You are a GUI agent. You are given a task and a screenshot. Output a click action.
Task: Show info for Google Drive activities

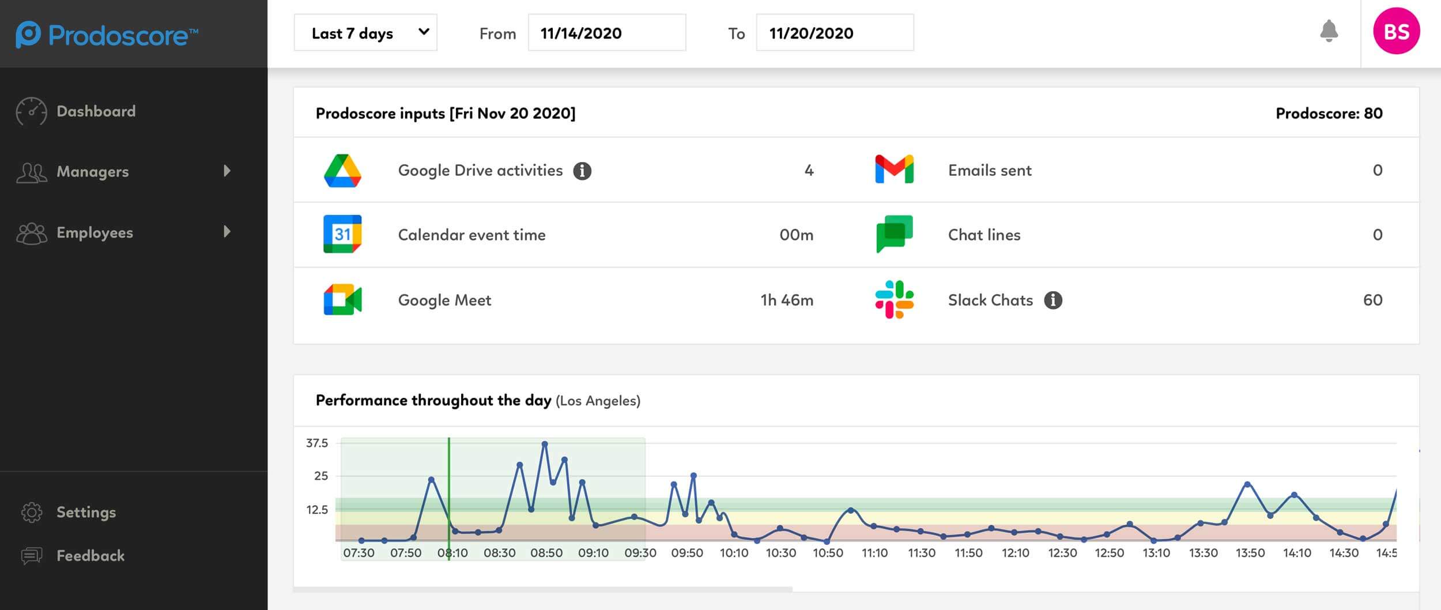click(x=582, y=171)
